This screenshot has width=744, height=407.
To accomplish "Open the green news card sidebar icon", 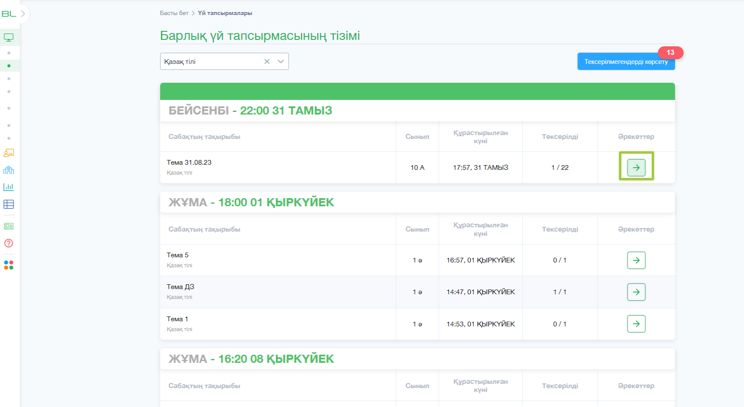I will point(9,226).
